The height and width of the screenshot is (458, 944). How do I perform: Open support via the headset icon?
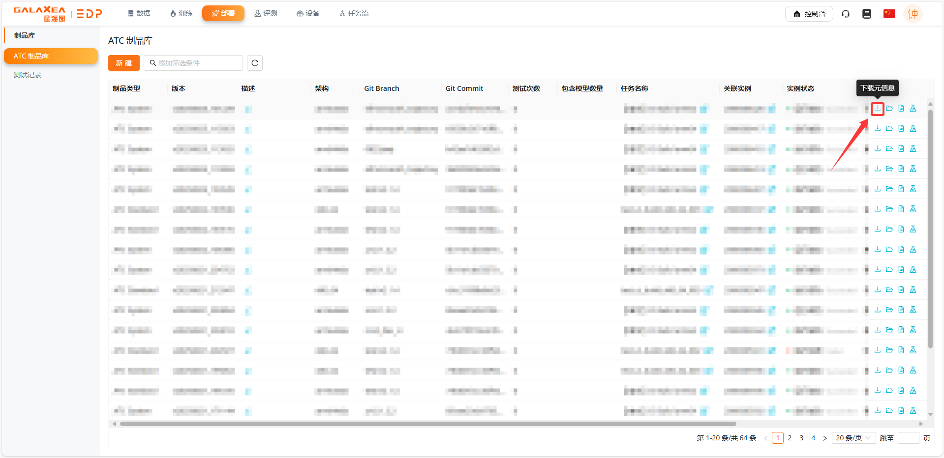[x=845, y=14]
